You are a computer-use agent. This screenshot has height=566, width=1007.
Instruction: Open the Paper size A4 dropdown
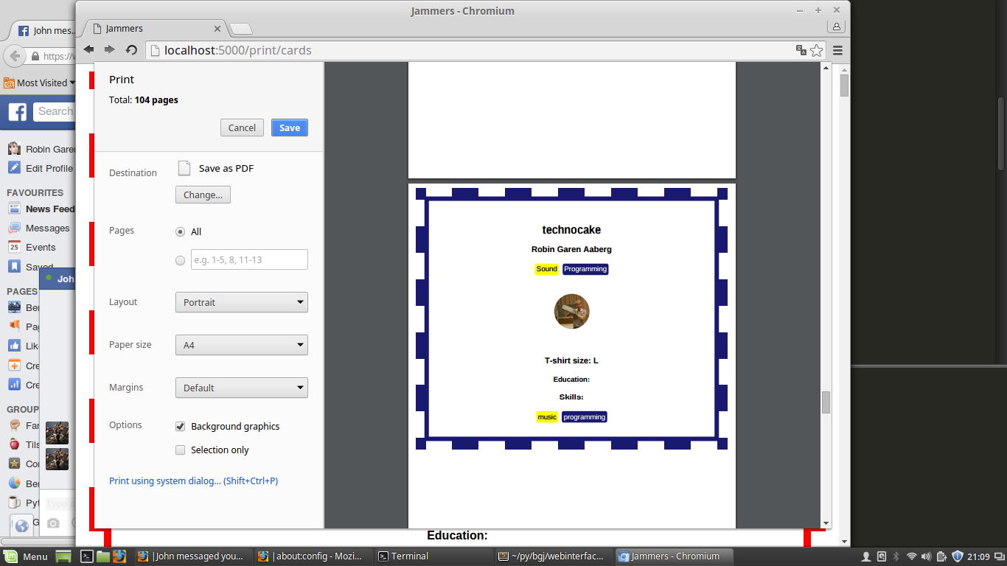point(241,345)
